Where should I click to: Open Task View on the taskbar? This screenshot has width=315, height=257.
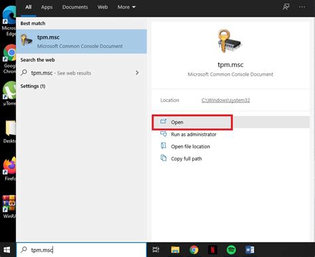tap(156, 250)
